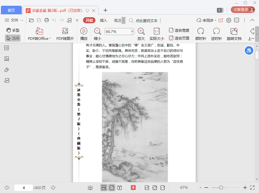Switch to the 开始 ribbon tab
The width and height of the screenshot is (259, 193).
click(89, 20)
